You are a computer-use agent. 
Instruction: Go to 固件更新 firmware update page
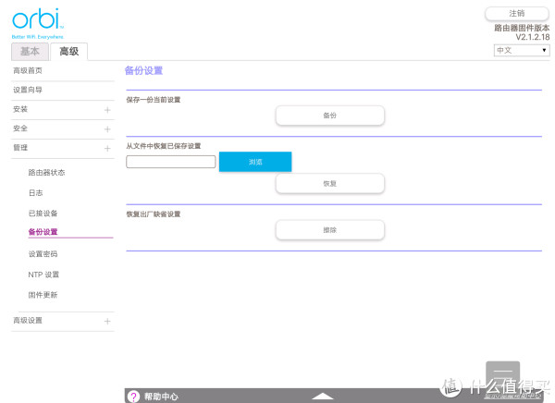coord(43,295)
